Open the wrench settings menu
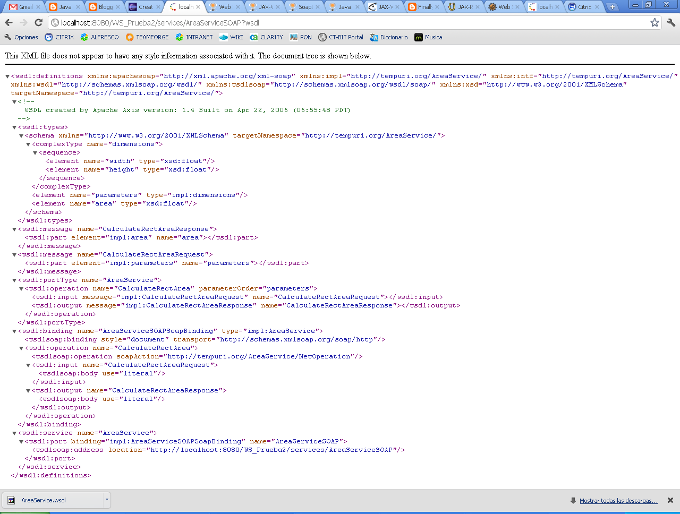 click(671, 23)
